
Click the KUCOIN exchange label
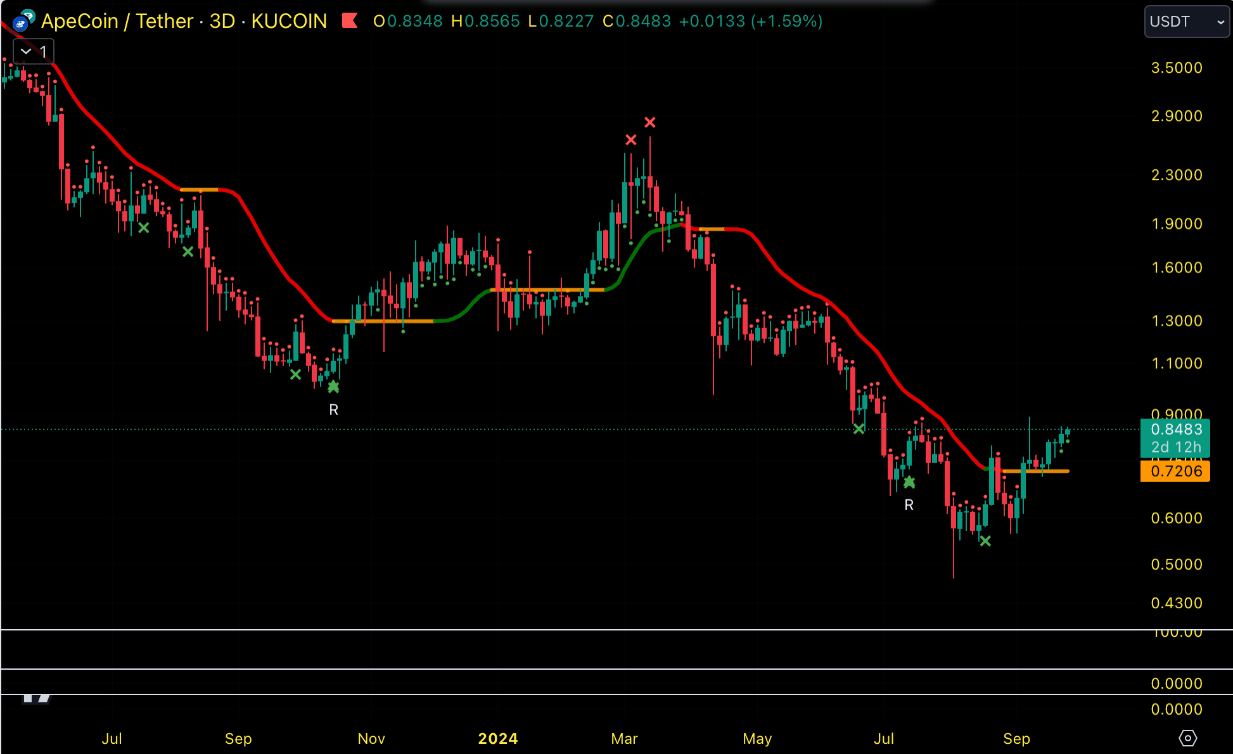(289, 21)
